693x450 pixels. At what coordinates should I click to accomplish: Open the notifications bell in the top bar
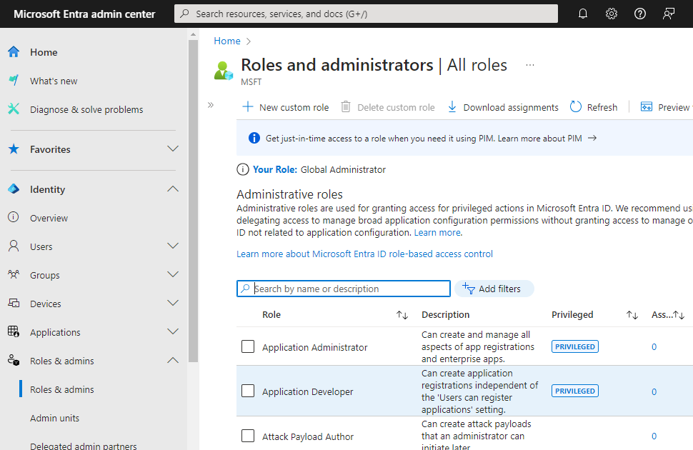[x=582, y=14]
